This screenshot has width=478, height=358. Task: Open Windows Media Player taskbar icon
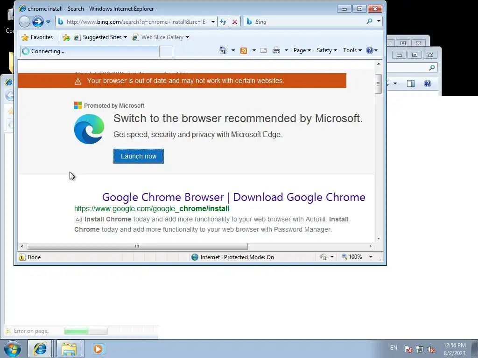[98, 349]
